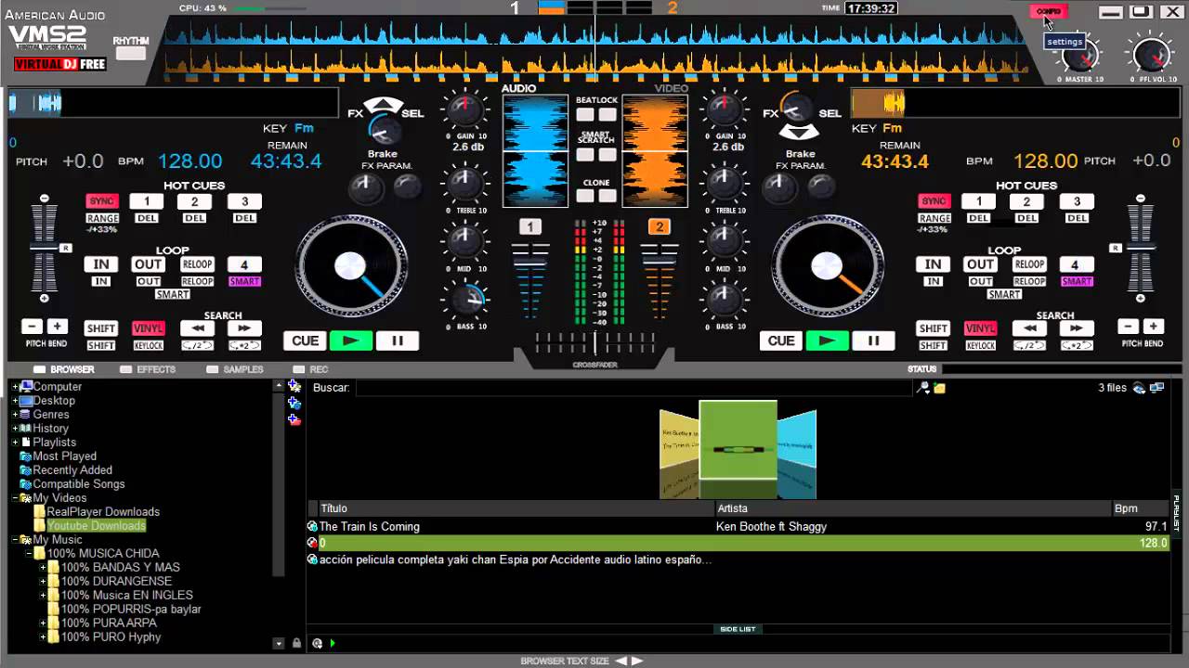Expand the Genres tree node
1189x668 pixels.
(16, 415)
